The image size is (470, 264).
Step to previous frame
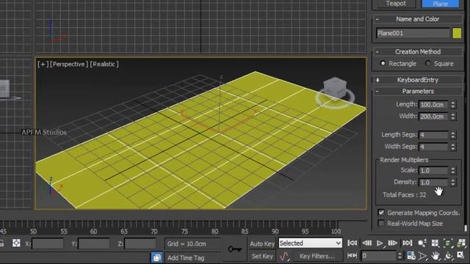click(367, 243)
